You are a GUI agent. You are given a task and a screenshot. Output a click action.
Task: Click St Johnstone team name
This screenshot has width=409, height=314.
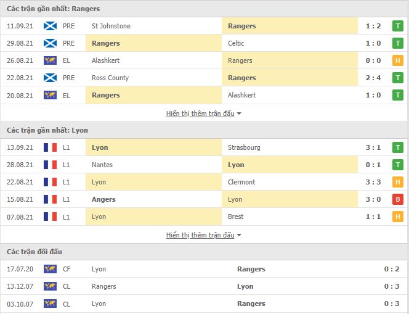point(111,26)
